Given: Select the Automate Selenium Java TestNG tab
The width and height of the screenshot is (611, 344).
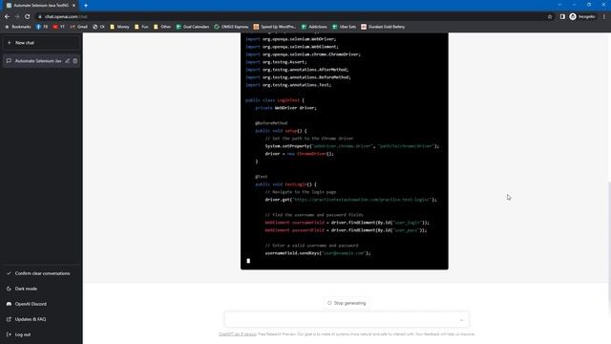Looking at the screenshot, I should pos(41,6).
